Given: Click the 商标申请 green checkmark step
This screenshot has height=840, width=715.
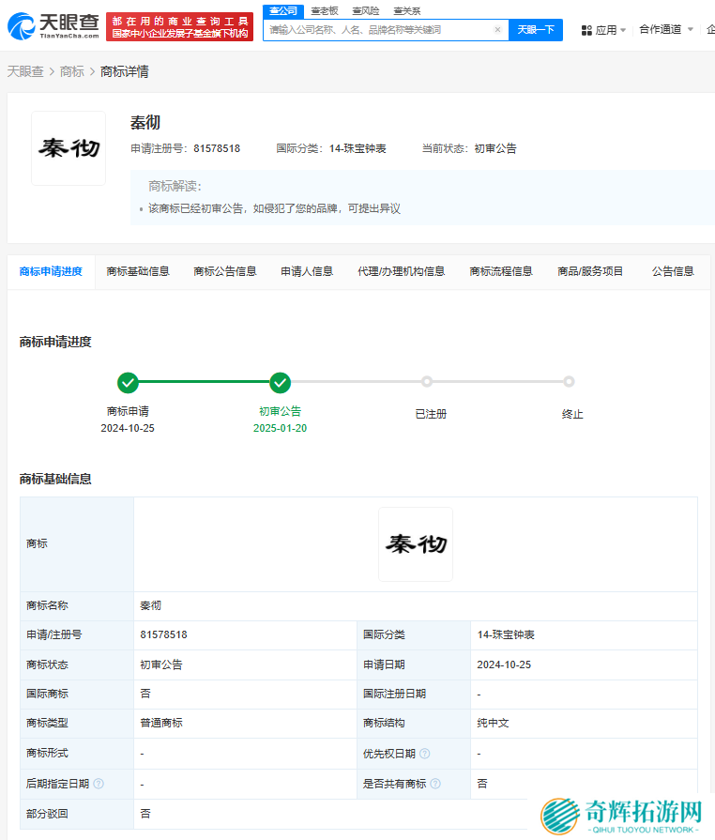Looking at the screenshot, I should pos(128,382).
